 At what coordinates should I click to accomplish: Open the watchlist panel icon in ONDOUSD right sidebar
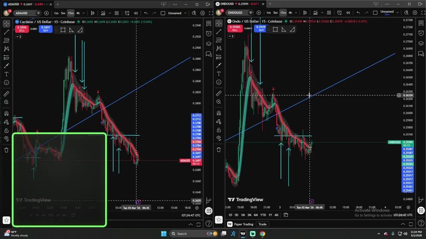[x=421, y=23]
